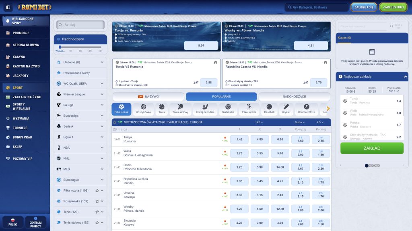This screenshot has width=412, height=231.
Task: Open stats flame icon for Turcja Rumunia row
Action: (225, 138)
